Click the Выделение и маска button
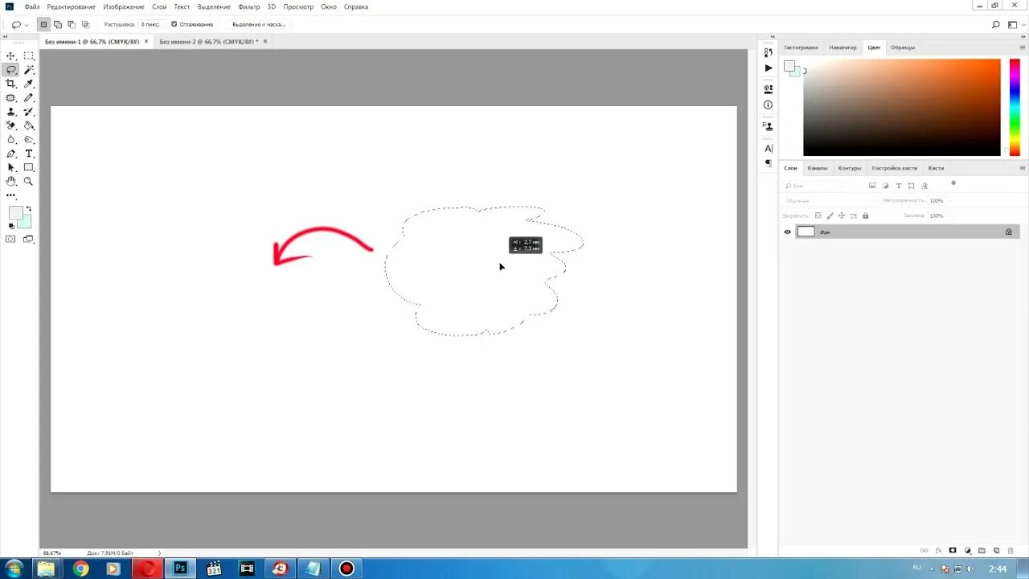This screenshot has height=579, width=1029. tap(259, 25)
